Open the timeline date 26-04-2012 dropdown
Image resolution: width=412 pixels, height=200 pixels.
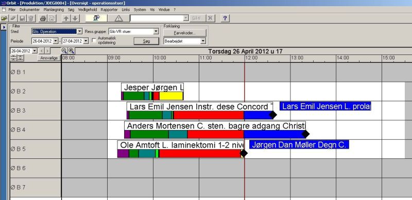[x=35, y=51]
